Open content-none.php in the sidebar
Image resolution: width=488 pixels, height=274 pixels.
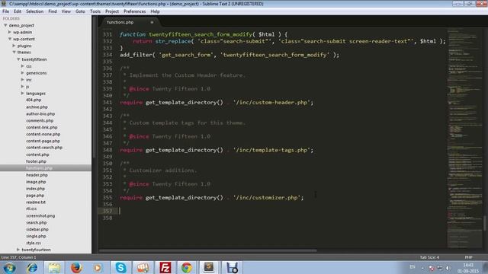coord(43,134)
